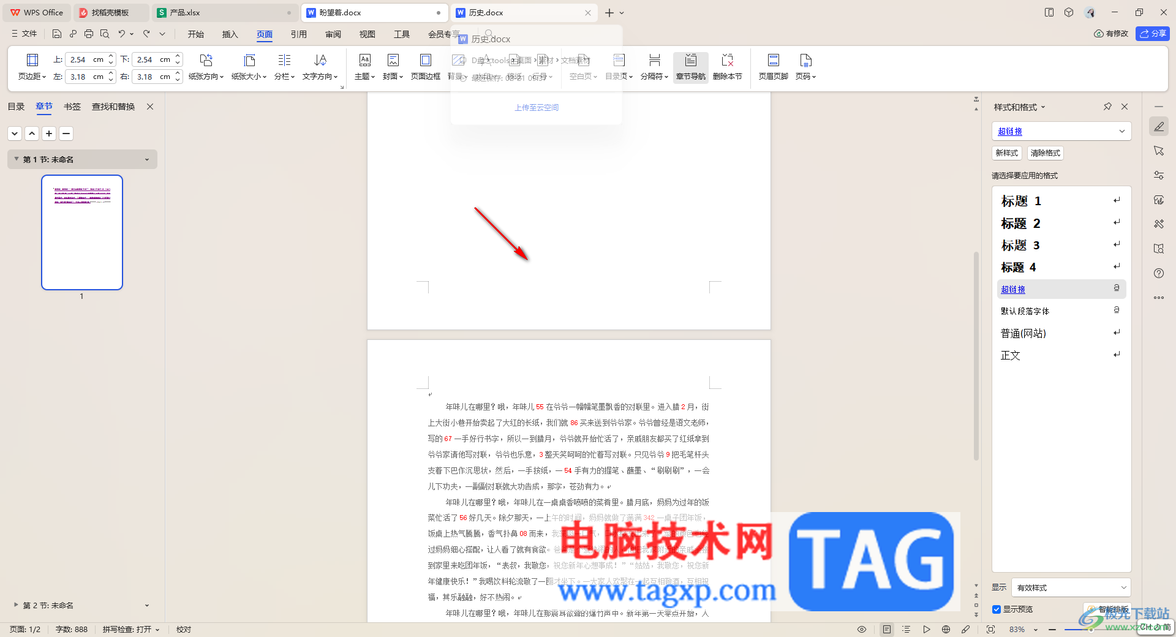The height and width of the screenshot is (637, 1176).
Task: Save the document with the save icon
Action: click(57, 34)
